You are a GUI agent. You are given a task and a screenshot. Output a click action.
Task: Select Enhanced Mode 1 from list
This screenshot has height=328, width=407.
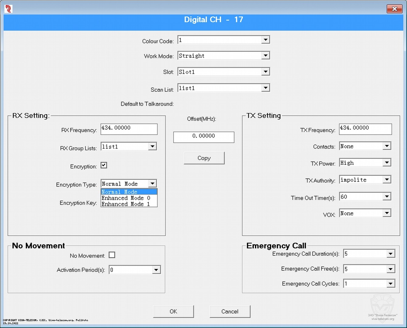(126, 204)
